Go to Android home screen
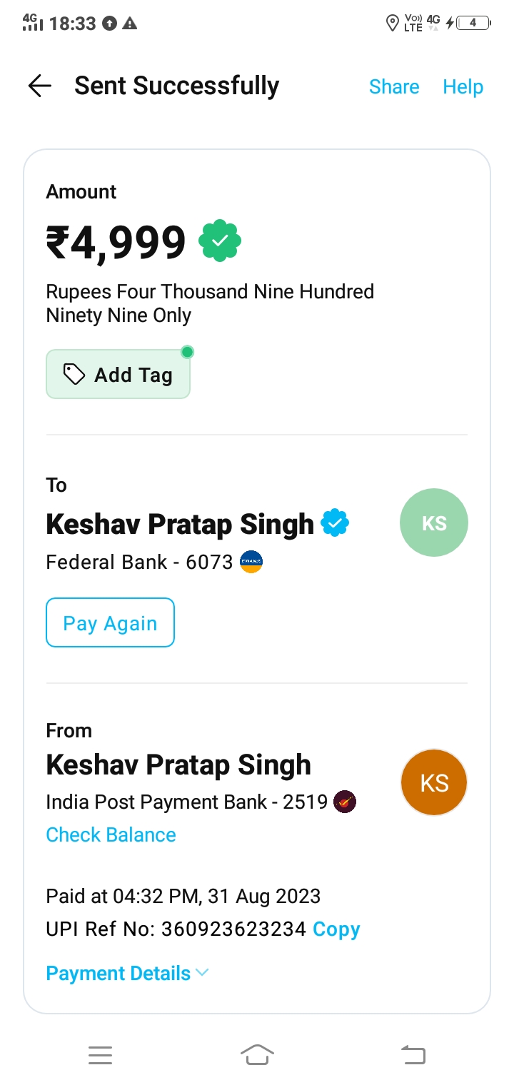 pyautogui.click(x=257, y=1054)
